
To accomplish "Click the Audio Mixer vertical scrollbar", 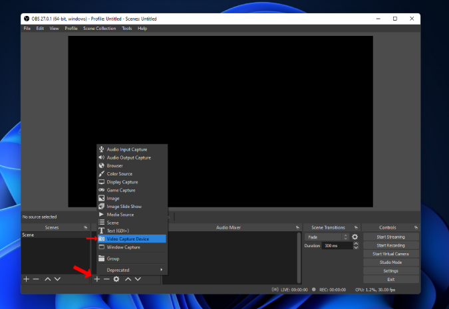I will (x=299, y=258).
